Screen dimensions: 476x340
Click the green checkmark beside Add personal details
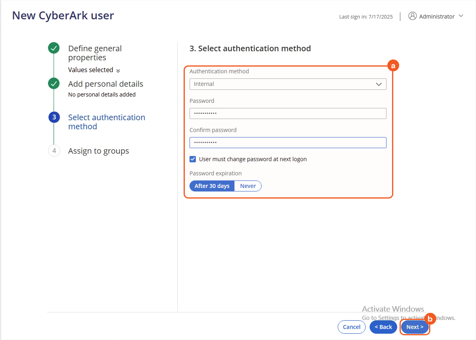pyautogui.click(x=54, y=84)
